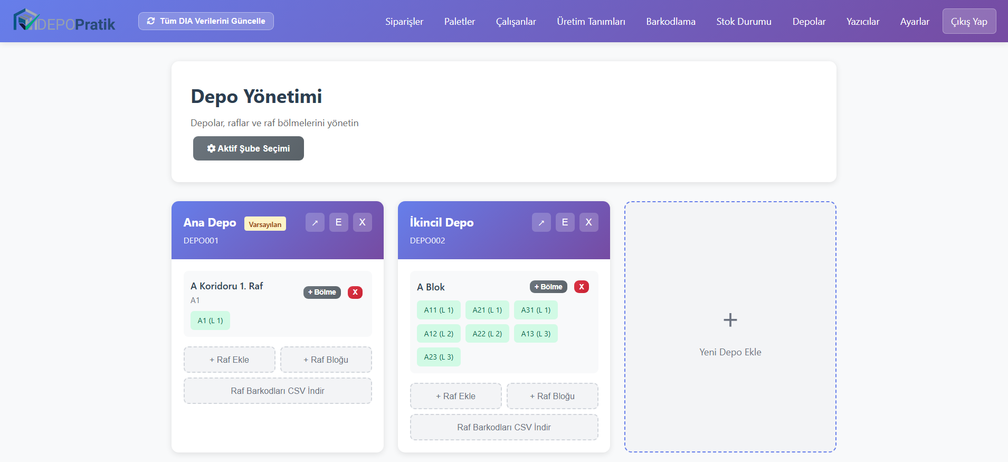This screenshot has width=1008, height=462.
Task: Navigate to Barkodlama section
Action: point(671,22)
